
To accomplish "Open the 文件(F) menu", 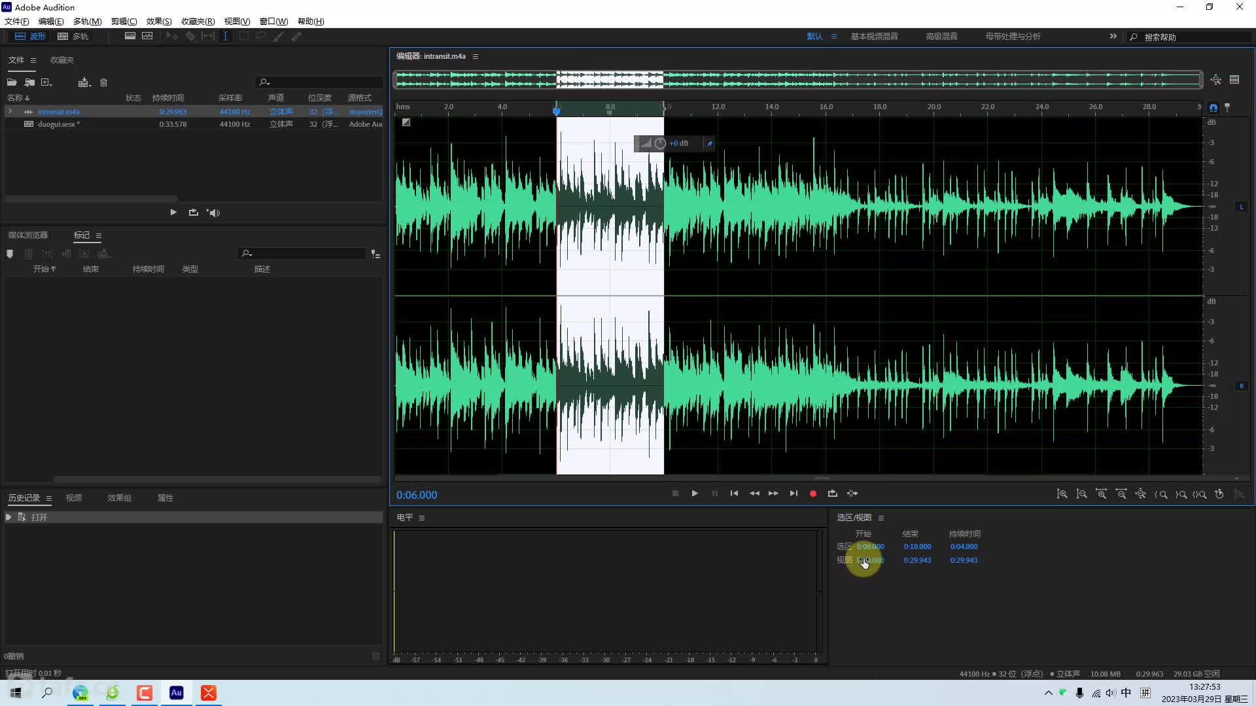I will [x=17, y=22].
